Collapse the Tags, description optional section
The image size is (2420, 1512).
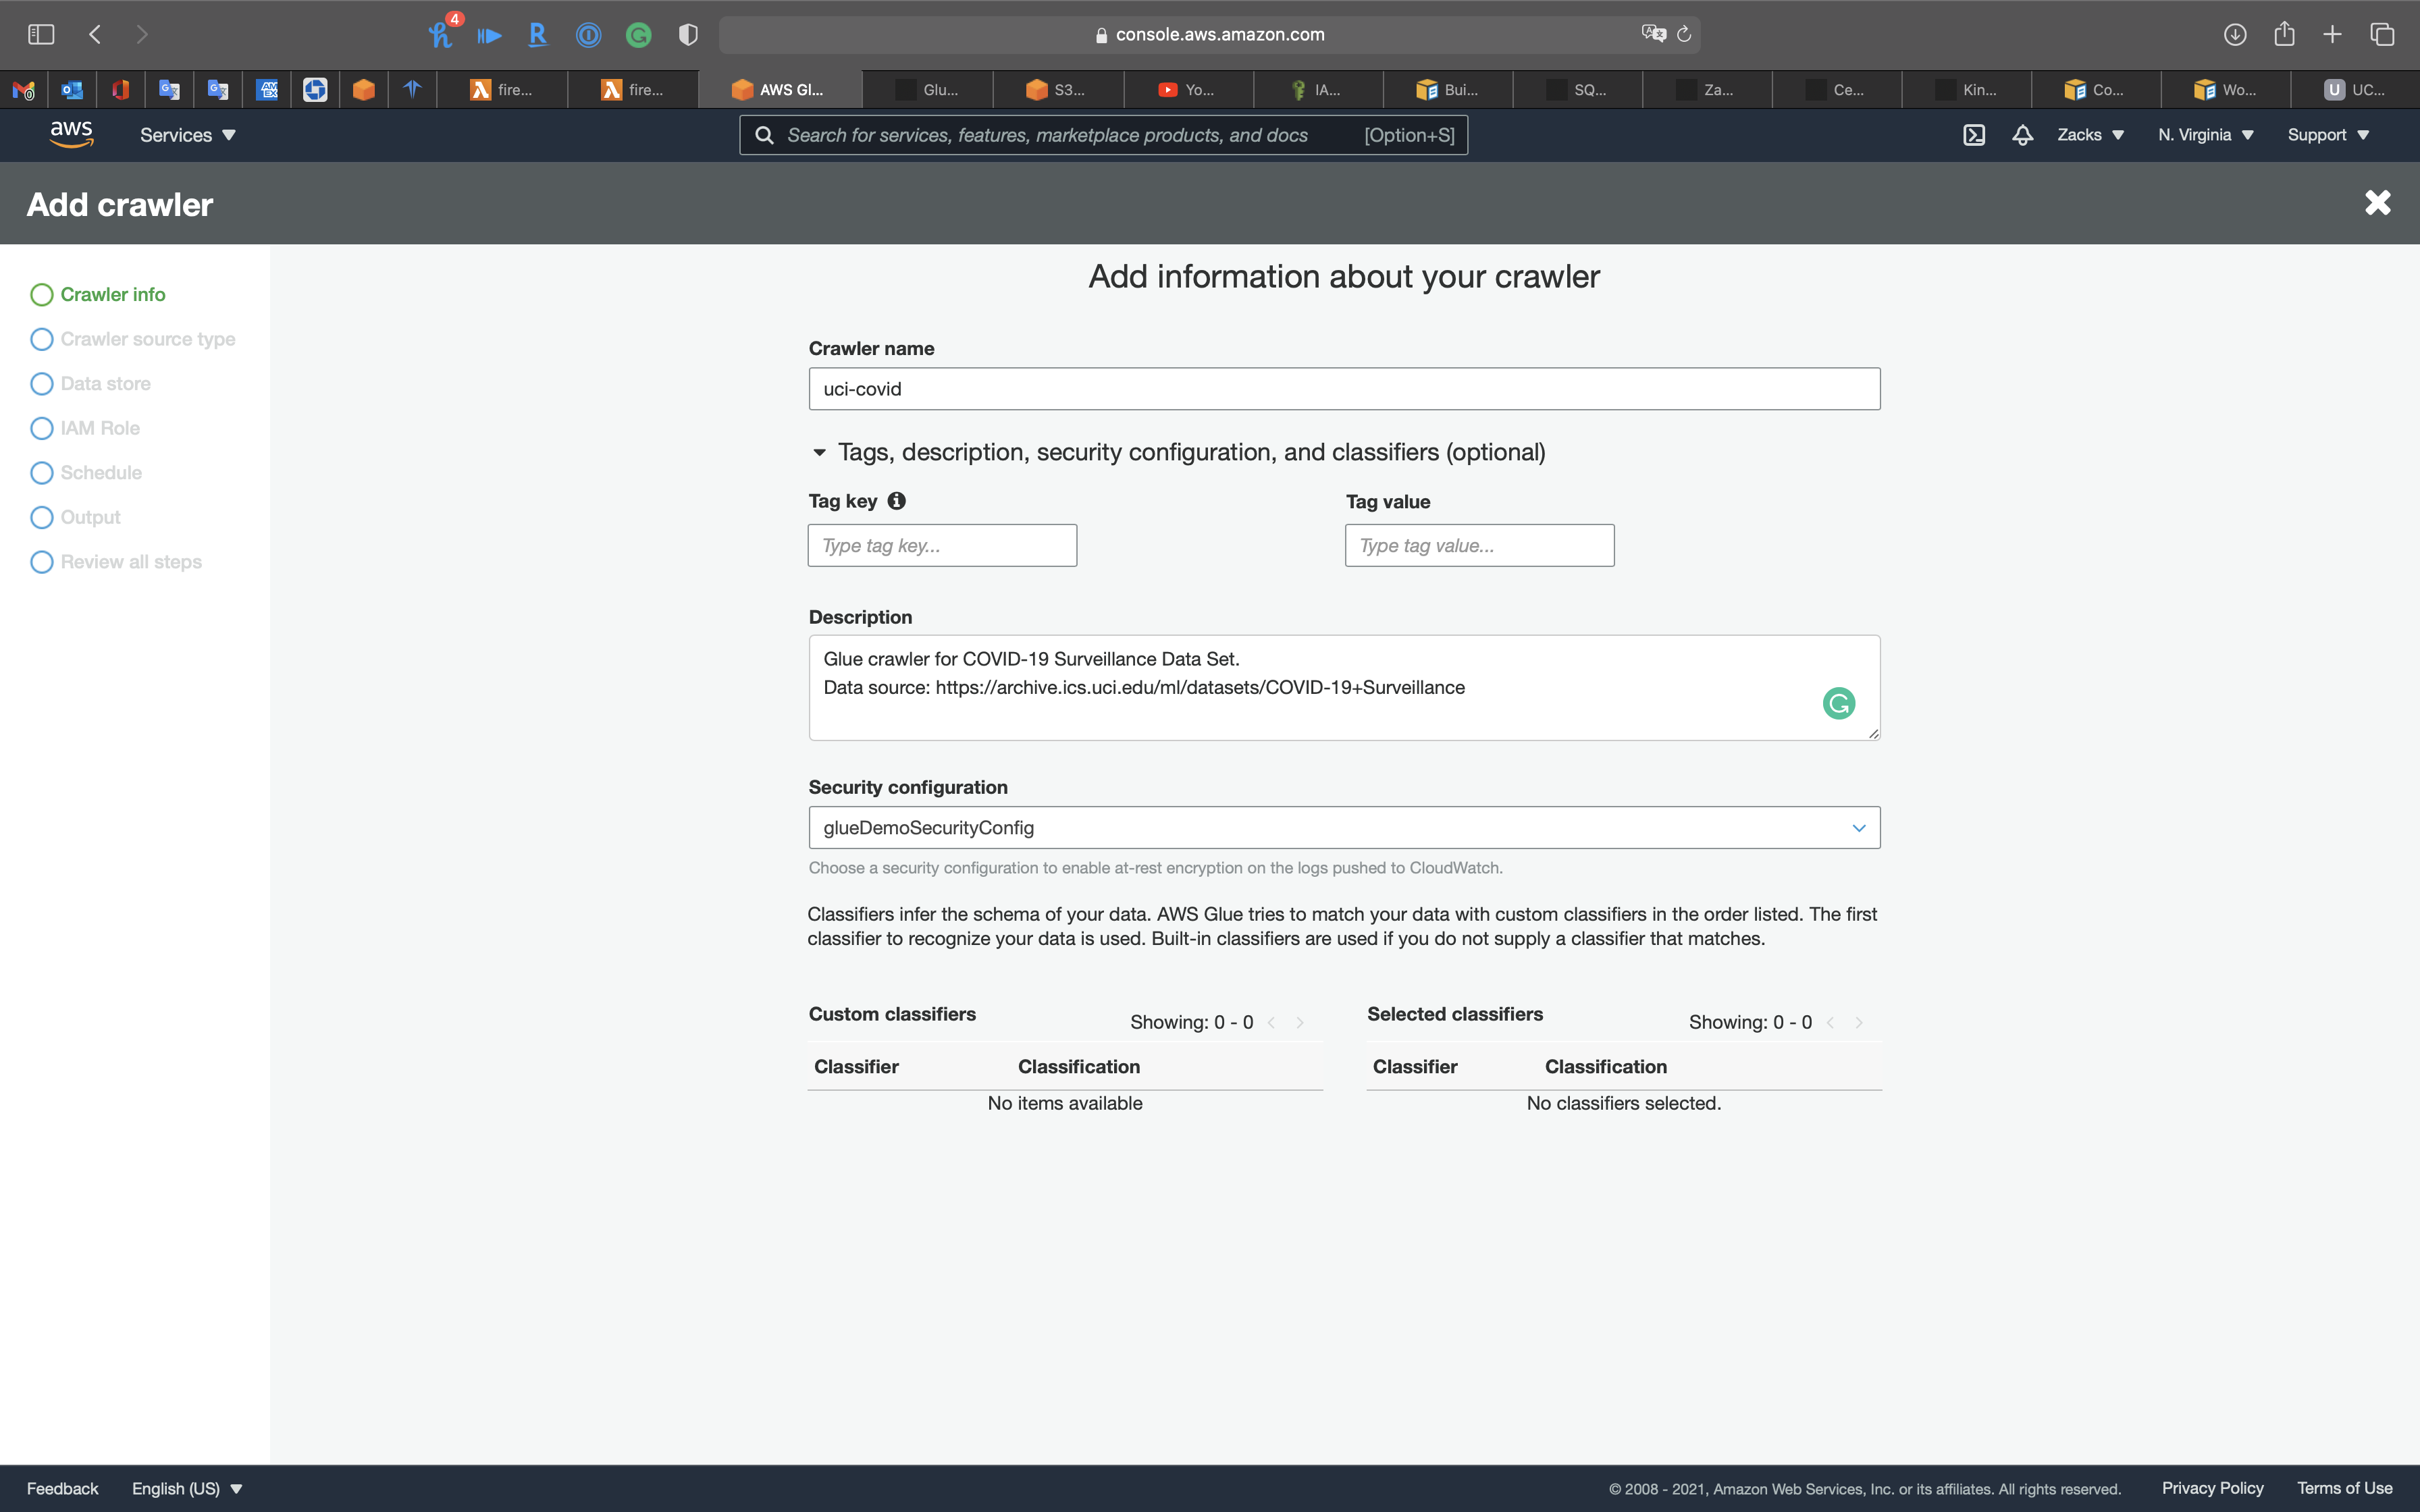click(819, 453)
